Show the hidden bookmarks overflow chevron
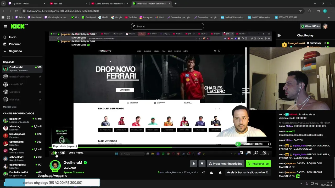 point(329,17)
